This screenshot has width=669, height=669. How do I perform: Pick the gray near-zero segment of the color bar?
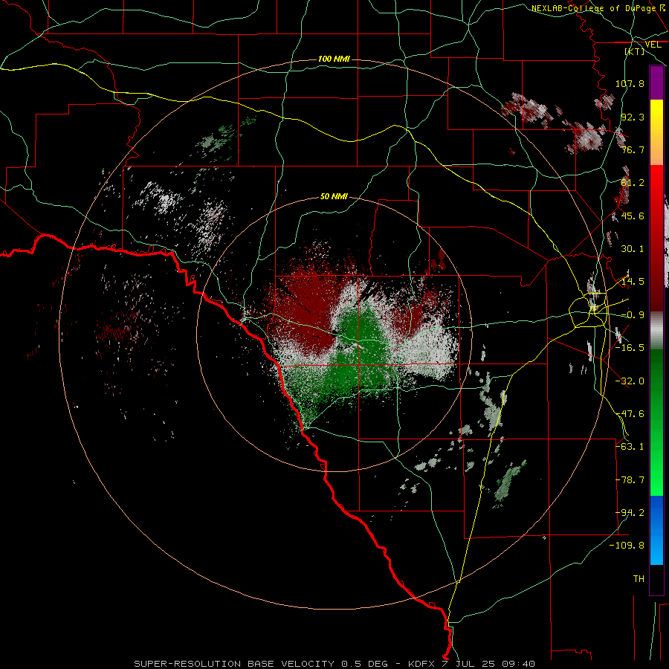[656, 331]
